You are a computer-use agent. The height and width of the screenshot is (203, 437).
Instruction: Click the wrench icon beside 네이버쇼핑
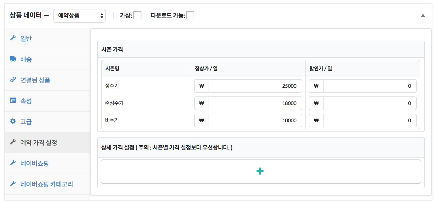tap(13, 163)
